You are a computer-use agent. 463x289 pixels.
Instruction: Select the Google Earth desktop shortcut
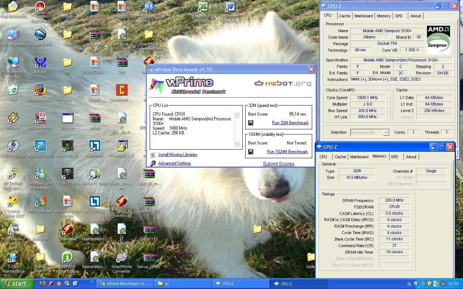tap(40, 34)
